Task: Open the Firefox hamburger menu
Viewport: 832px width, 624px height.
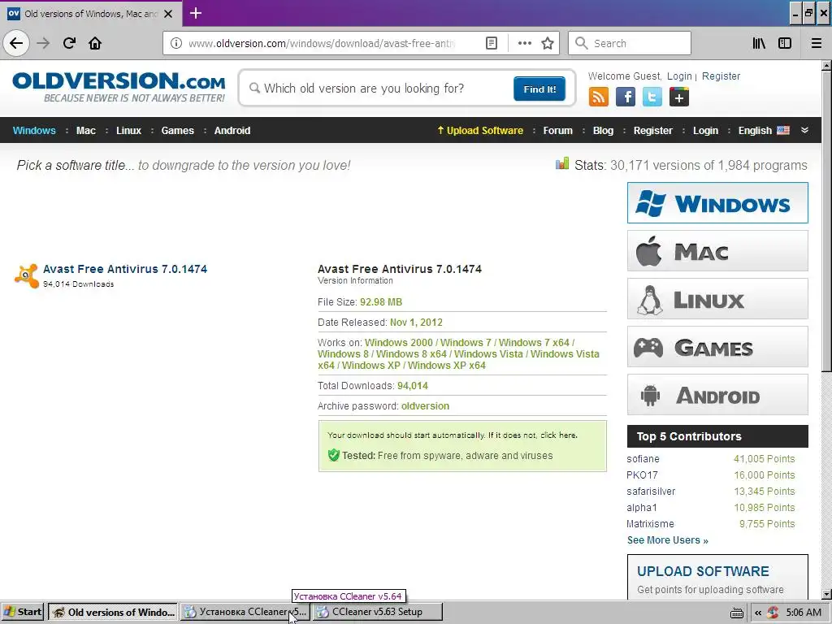Action: (x=816, y=43)
